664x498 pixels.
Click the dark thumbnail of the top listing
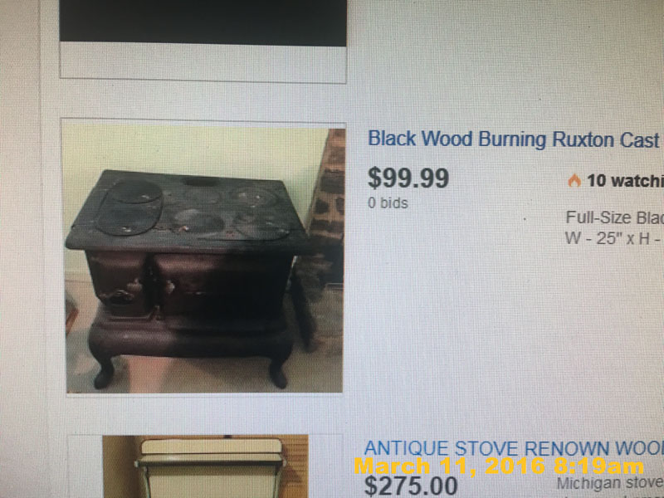(203, 23)
